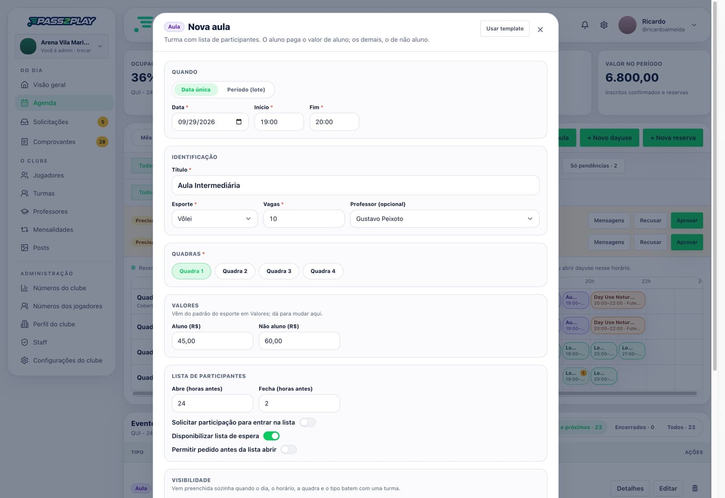The width and height of the screenshot is (725, 498).
Task: Click the agenda horizontal scrollbar
Action: [415, 393]
